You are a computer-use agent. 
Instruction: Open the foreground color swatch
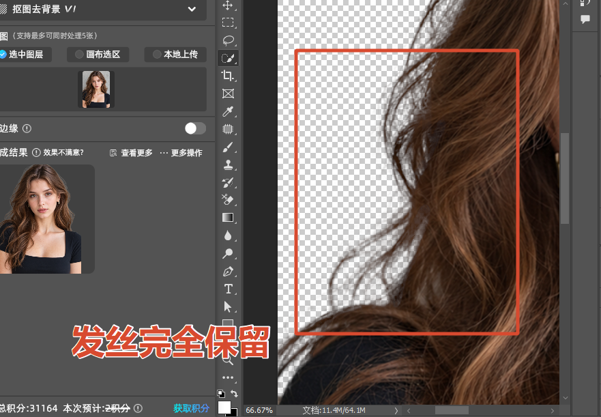224,407
